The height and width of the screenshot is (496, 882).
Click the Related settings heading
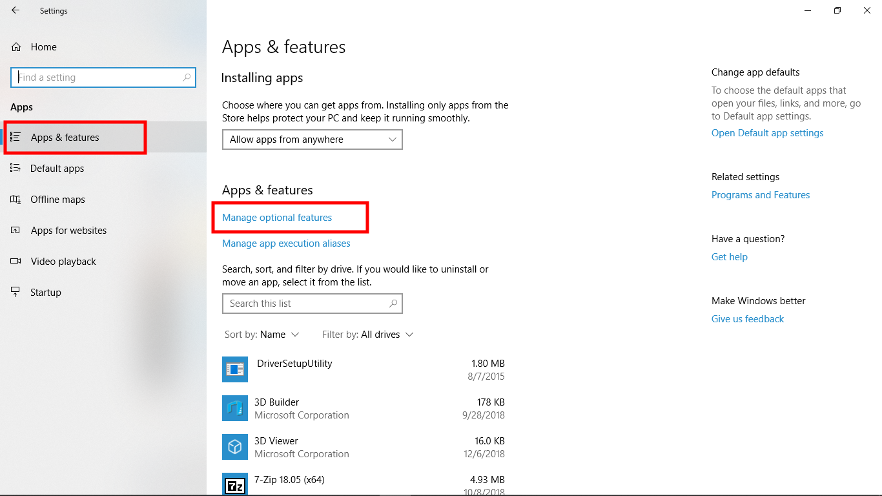point(745,177)
